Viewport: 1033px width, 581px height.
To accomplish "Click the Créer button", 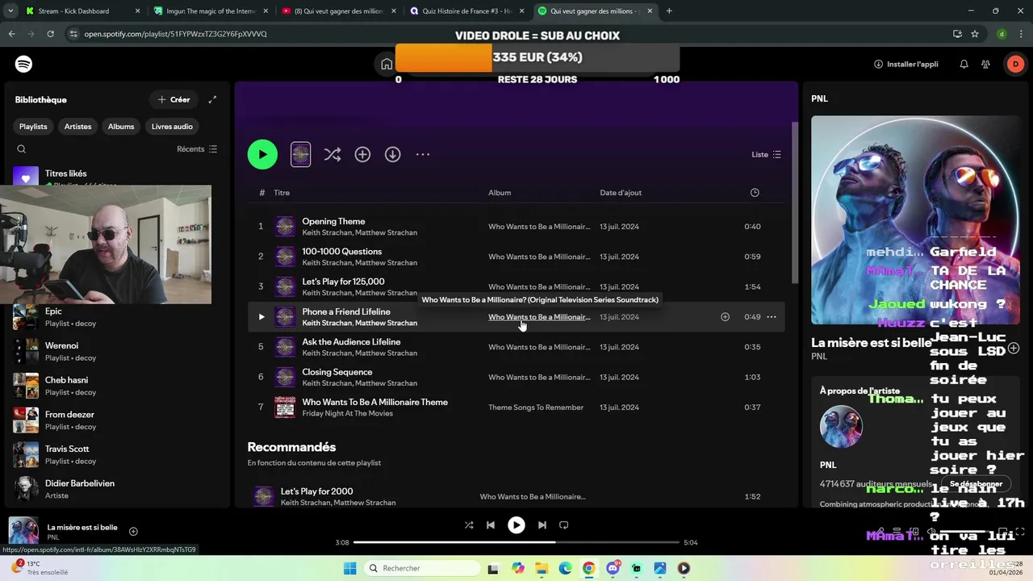I will tap(174, 99).
